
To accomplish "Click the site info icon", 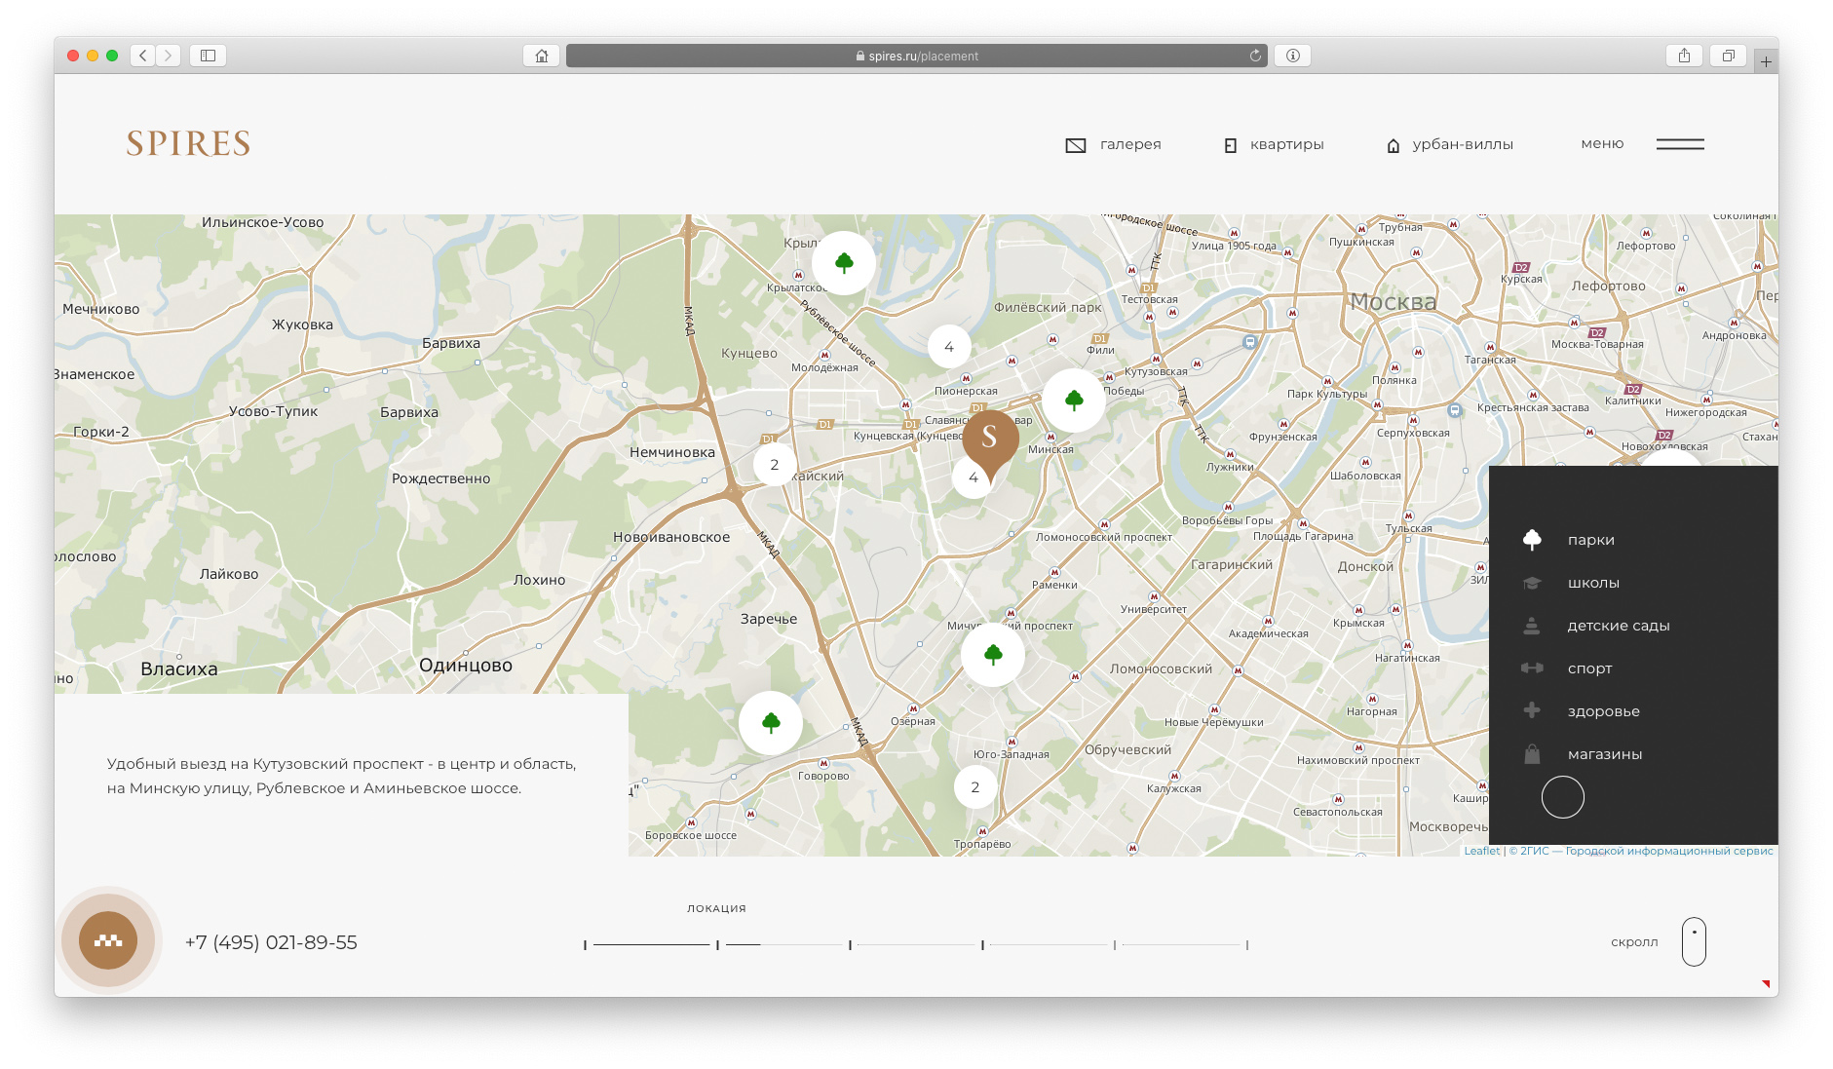I will point(1293,56).
